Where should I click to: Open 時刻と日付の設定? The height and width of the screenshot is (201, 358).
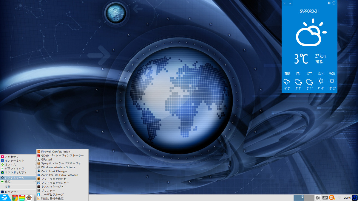pyautogui.click(x=62, y=198)
